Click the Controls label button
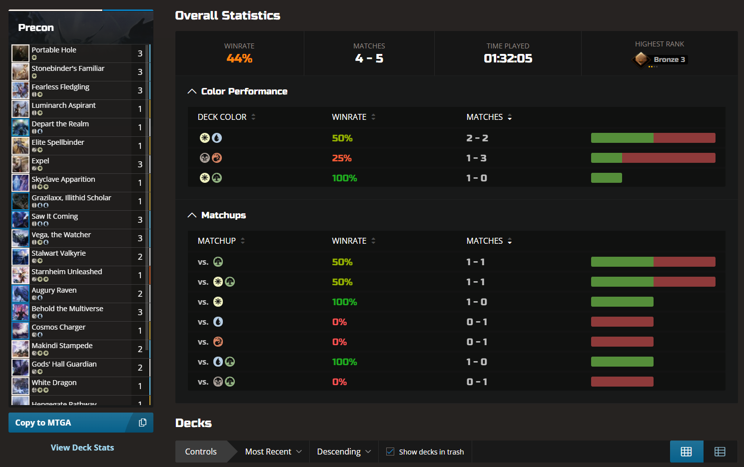Image resolution: width=744 pixels, height=467 pixels. coord(201,452)
